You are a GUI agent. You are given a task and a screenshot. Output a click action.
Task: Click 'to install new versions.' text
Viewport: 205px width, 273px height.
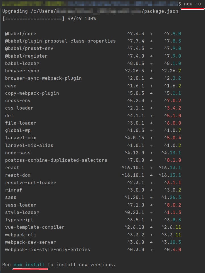coord(81,265)
